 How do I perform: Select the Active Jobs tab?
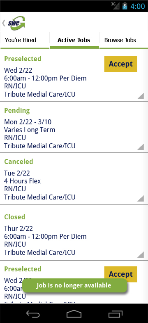click(74, 40)
